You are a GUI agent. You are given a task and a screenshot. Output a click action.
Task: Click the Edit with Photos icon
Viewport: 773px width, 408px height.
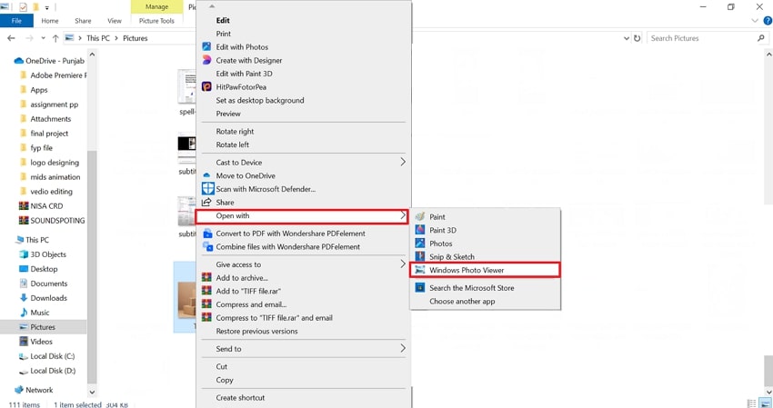coord(206,47)
